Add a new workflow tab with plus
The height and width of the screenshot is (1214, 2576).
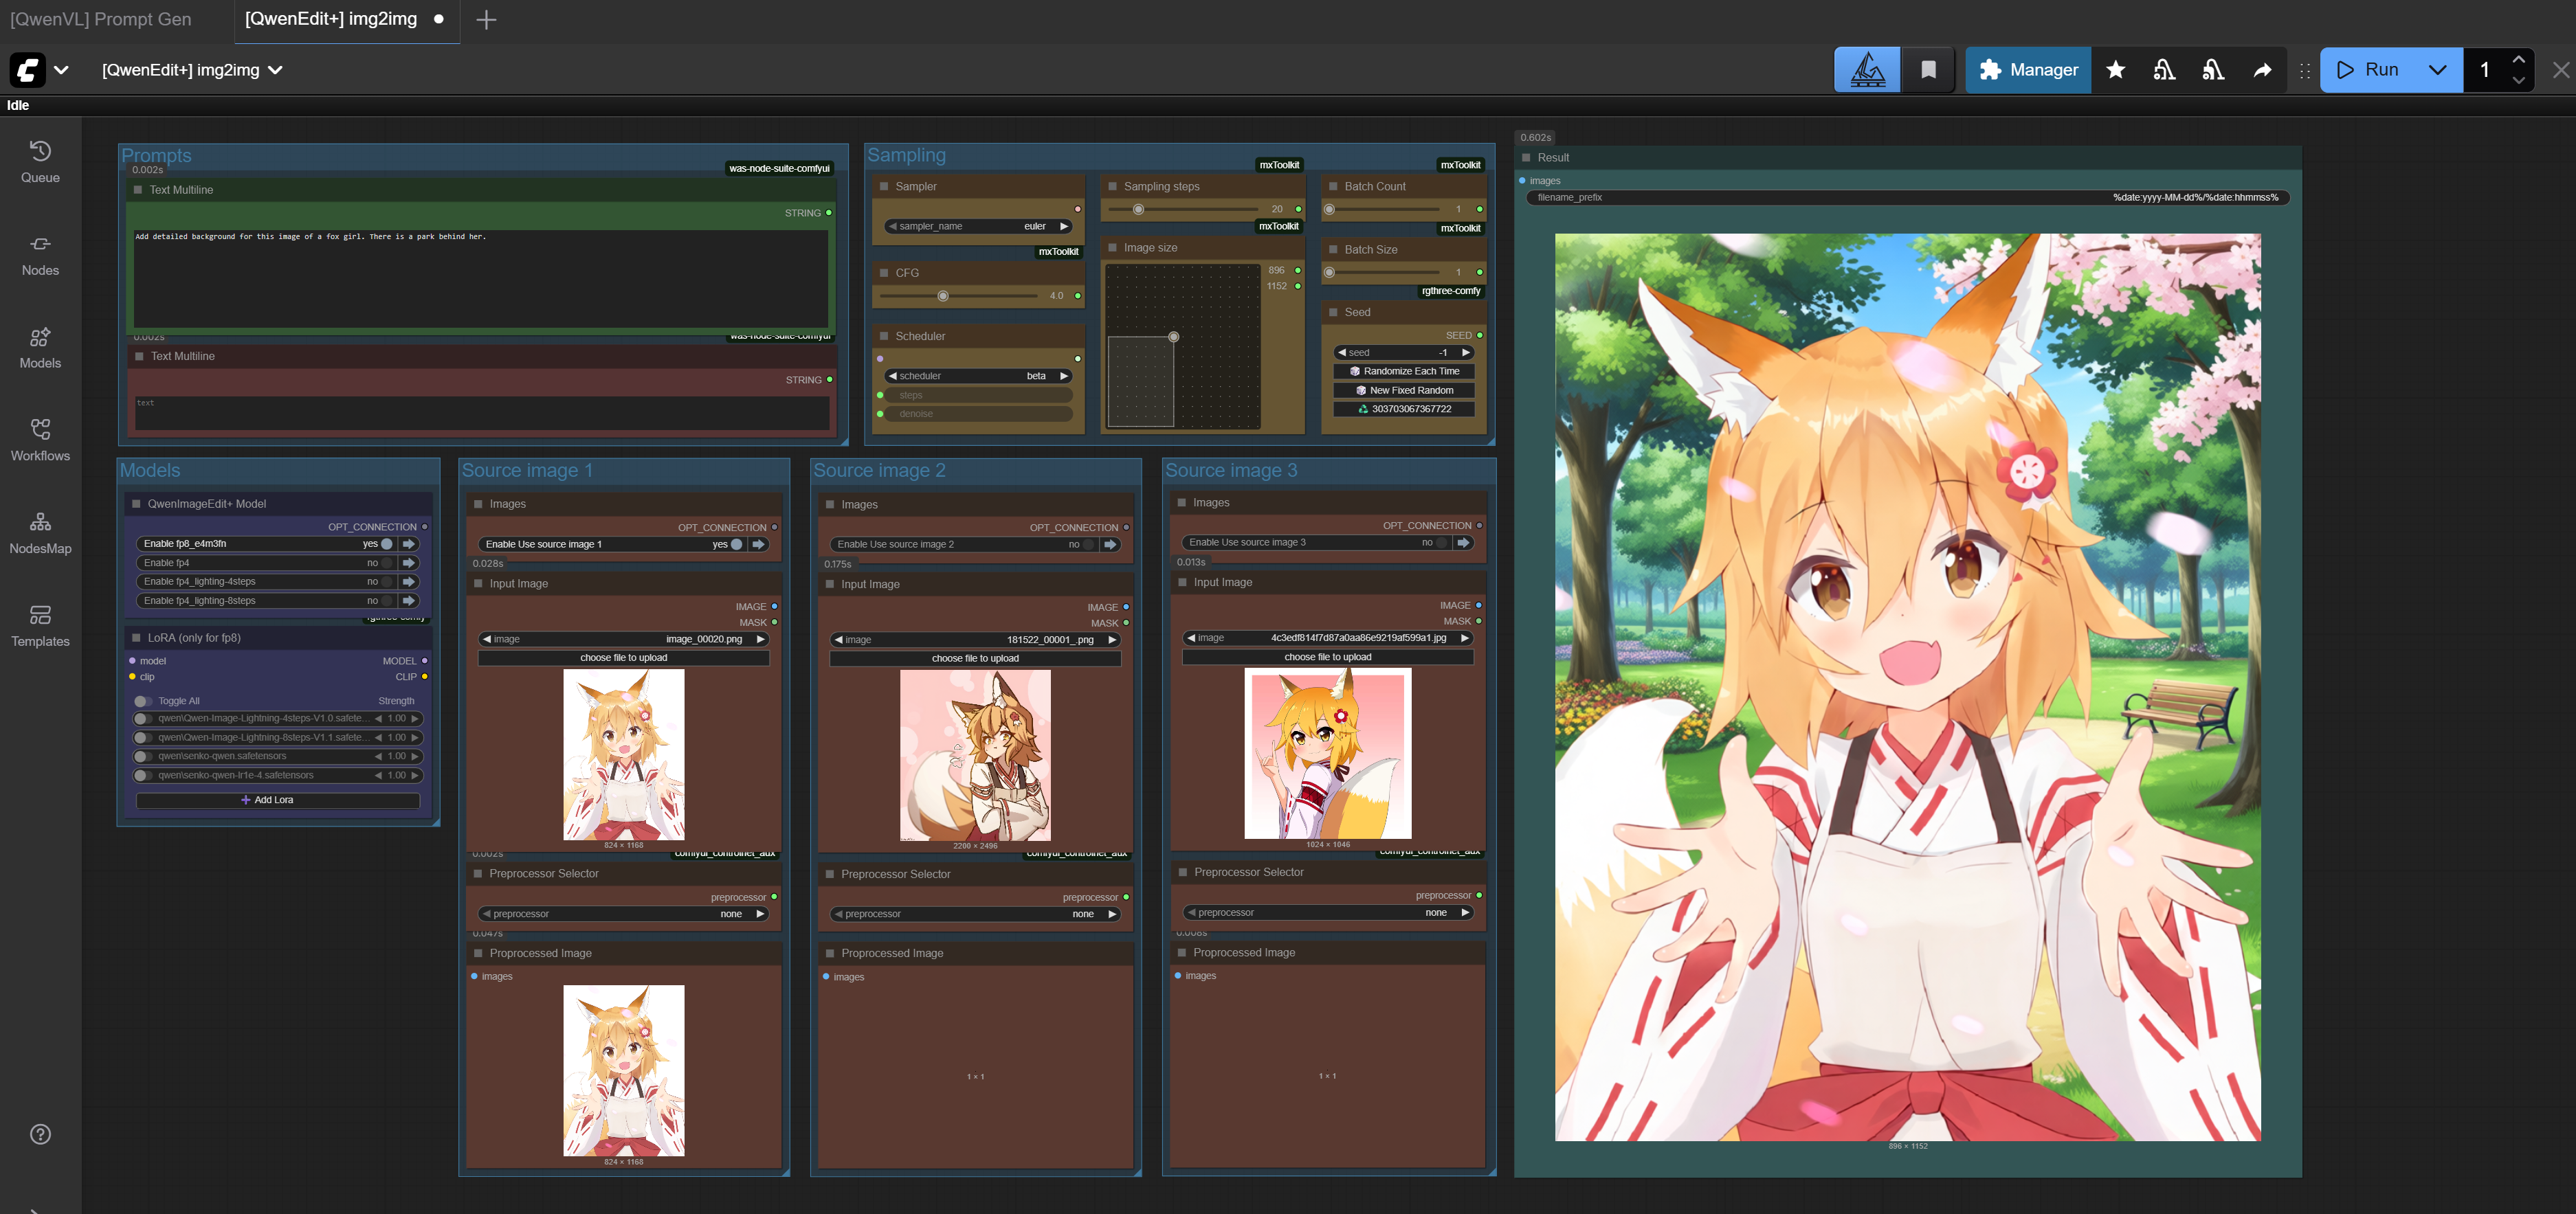[486, 20]
